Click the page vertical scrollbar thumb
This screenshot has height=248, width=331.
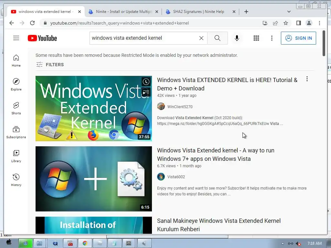click(x=324, y=43)
